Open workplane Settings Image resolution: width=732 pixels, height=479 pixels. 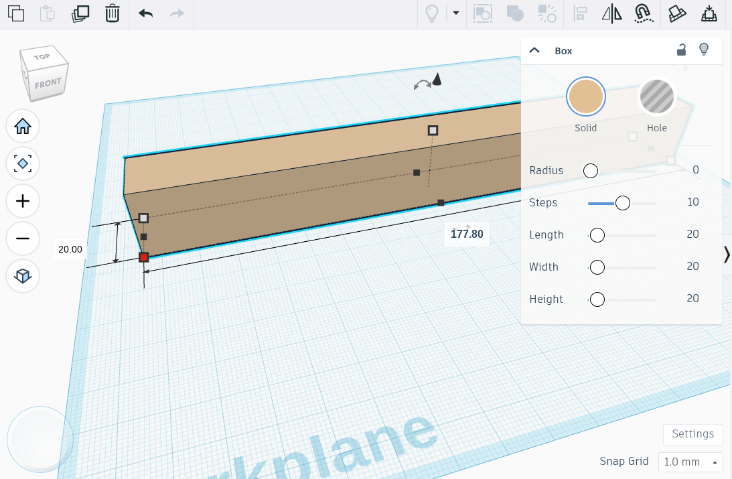[692, 434]
